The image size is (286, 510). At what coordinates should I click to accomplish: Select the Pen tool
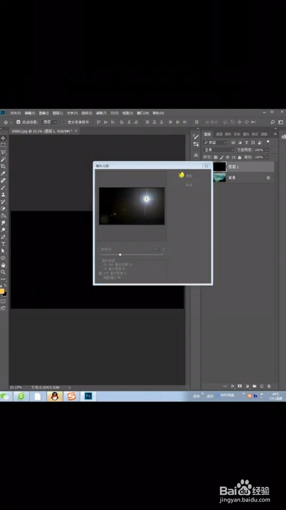point(3,237)
